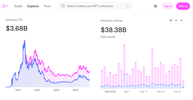Click the search magnifier icon

(63, 6)
